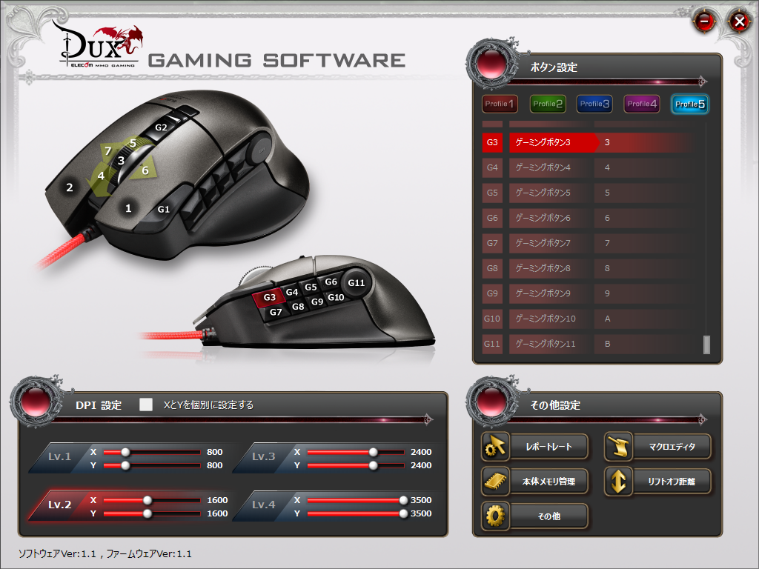Click the Lv.3 Y DPI slider handle

(374, 465)
